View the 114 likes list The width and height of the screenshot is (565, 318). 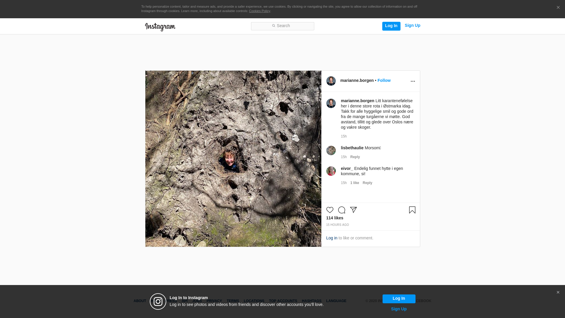(x=335, y=218)
